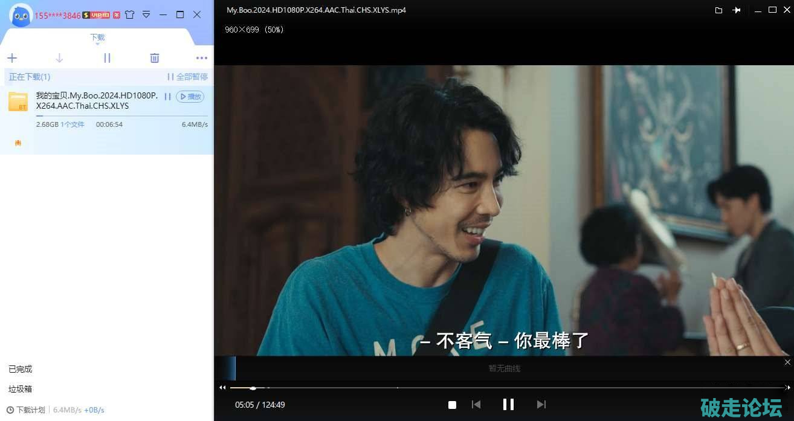Expand the 下载 dropdown tab

(x=97, y=38)
